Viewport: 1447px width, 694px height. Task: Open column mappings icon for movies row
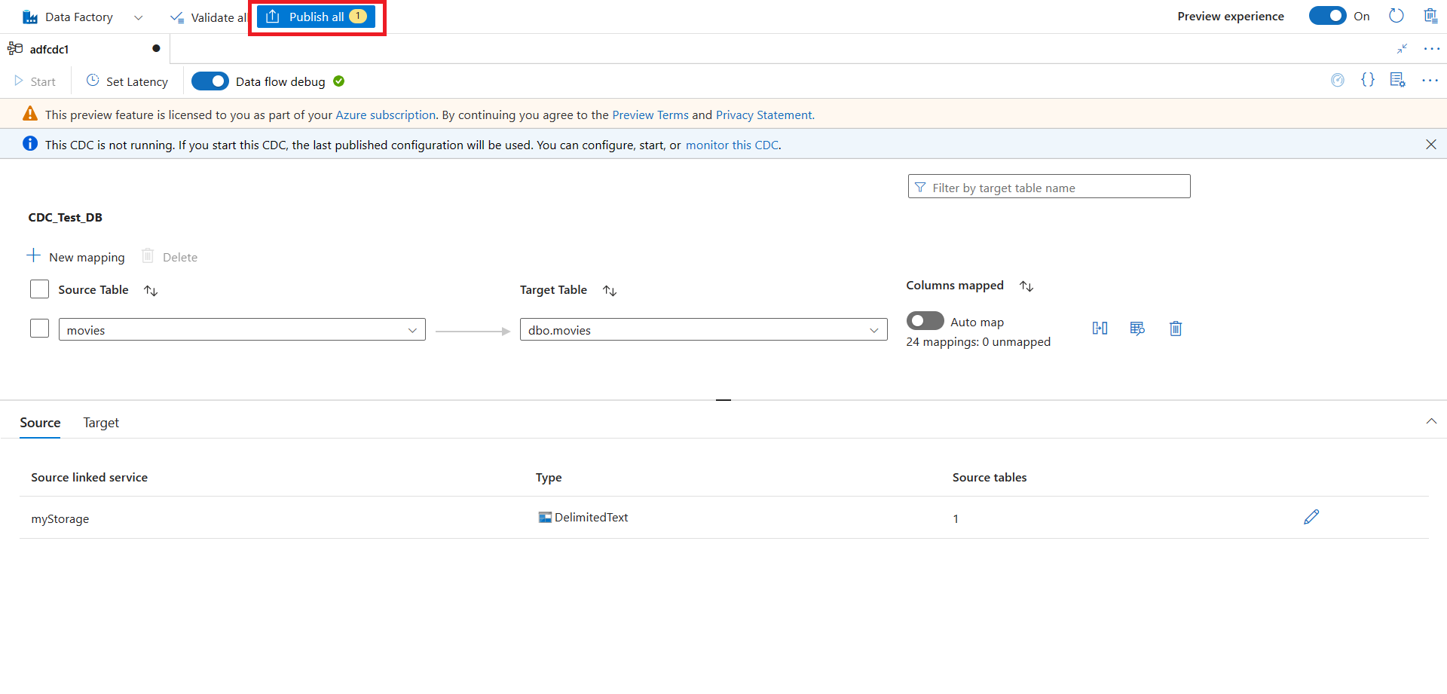coord(1100,328)
